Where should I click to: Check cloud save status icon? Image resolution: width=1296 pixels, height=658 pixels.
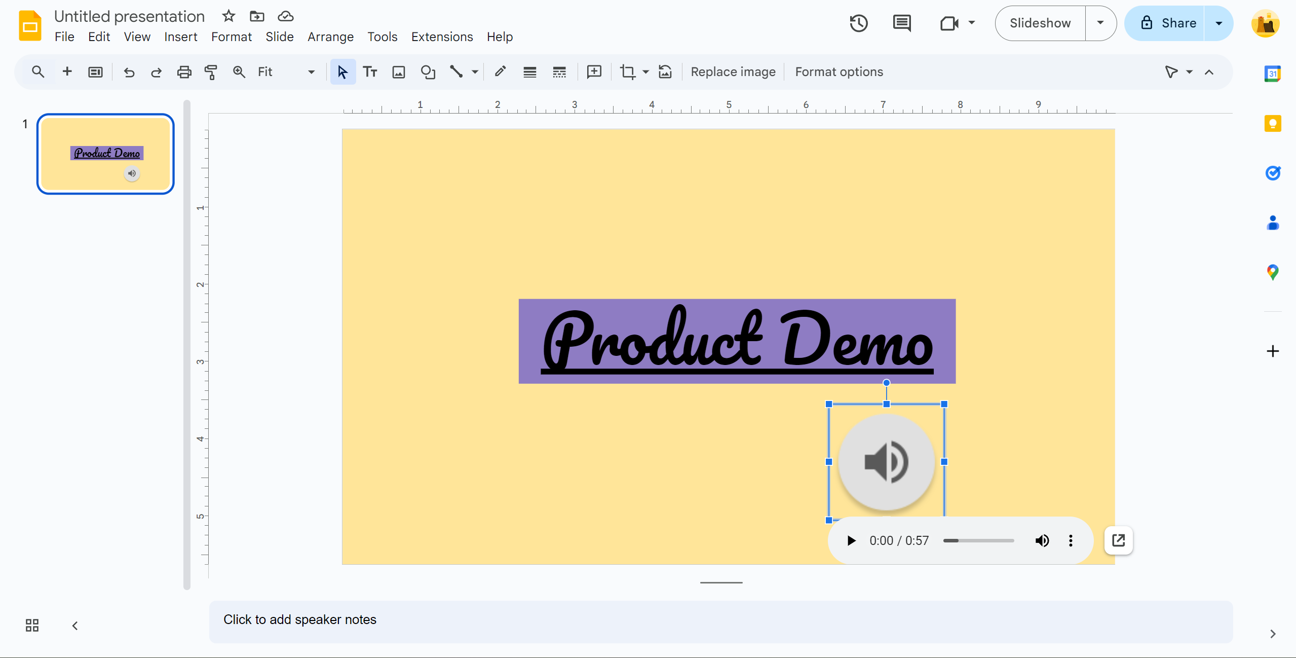tap(286, 16)
